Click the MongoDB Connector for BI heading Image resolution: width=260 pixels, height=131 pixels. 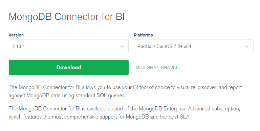pos(67,17)
